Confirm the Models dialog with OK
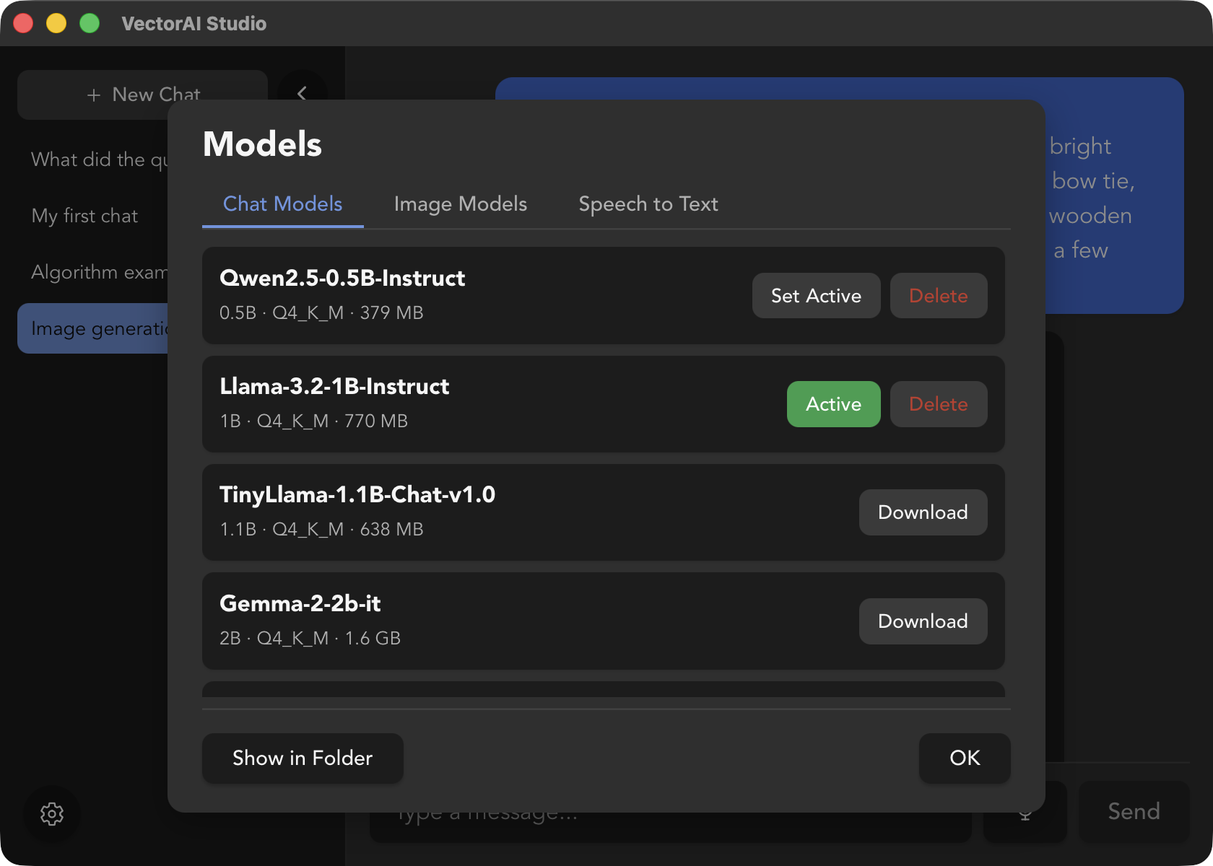This screenshot has width=1213, height=866. point(965,758)
